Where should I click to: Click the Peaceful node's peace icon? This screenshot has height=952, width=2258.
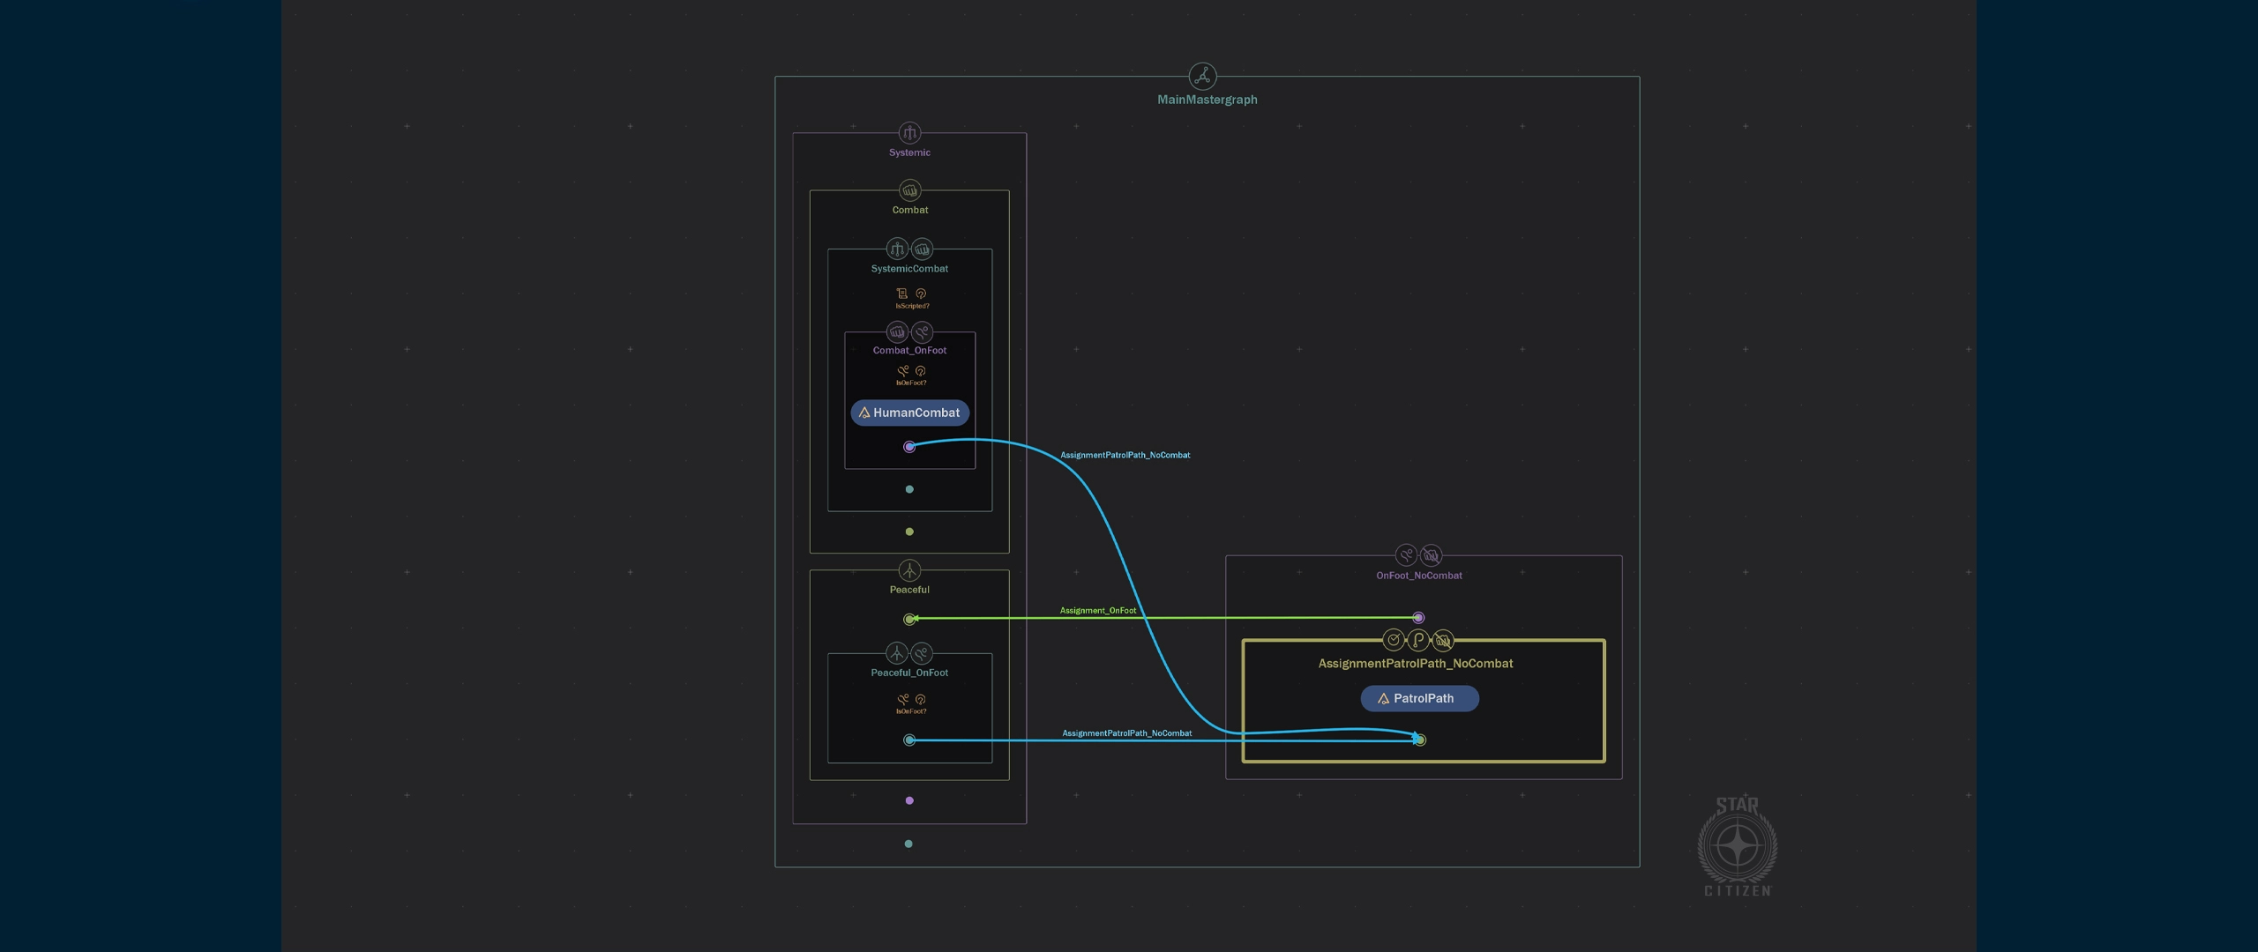coord(909,570)
